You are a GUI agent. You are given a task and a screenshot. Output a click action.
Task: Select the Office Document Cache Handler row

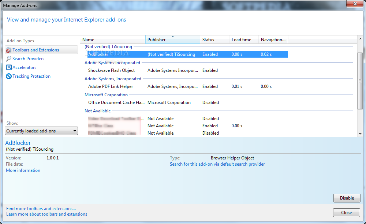pos(188,103)
